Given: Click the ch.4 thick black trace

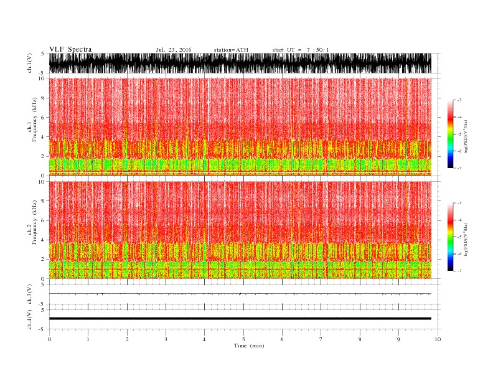Looking at the screenshot, I should (240, 319).
